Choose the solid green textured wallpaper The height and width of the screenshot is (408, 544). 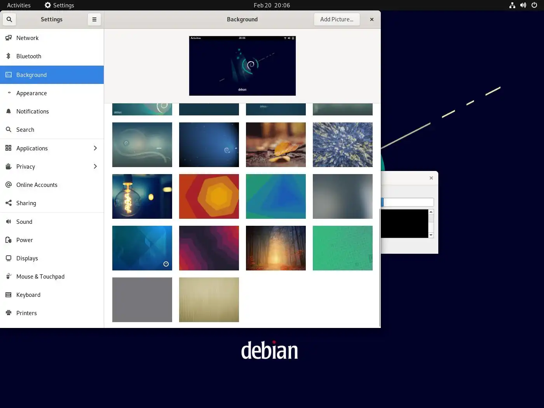[x=343, y=248]
